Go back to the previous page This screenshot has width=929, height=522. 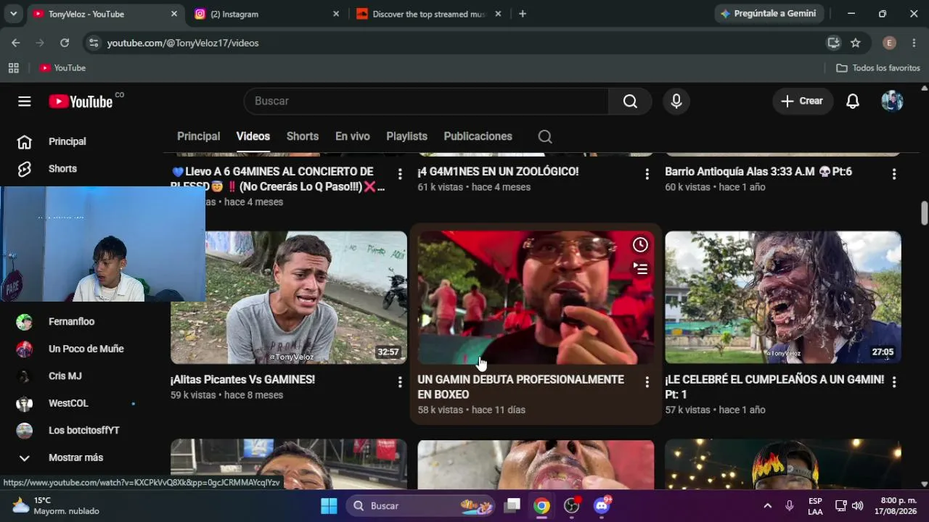point(16,43)
